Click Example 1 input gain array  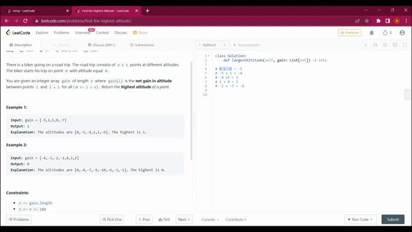(53, 121)
